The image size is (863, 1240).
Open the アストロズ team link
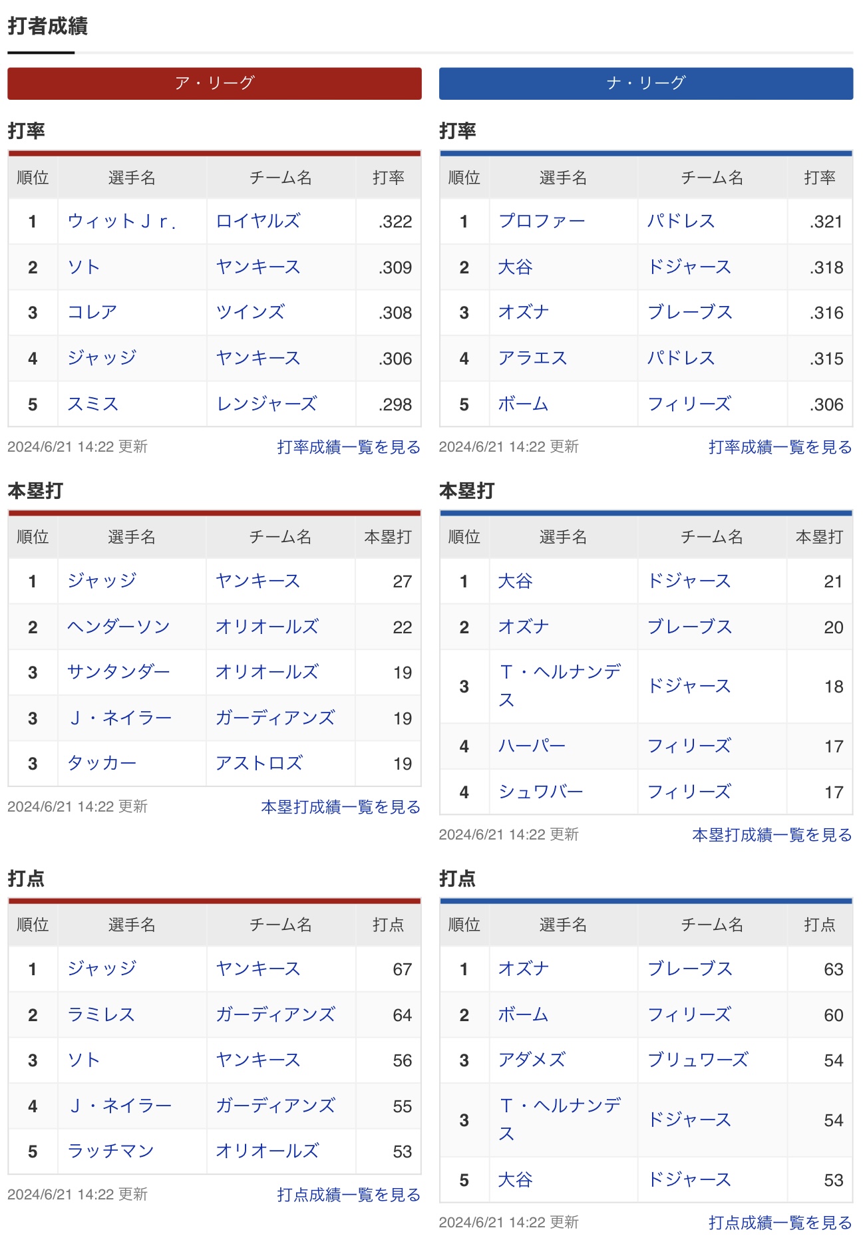259,764
